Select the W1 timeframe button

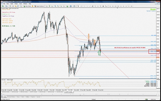pos(129,6)
